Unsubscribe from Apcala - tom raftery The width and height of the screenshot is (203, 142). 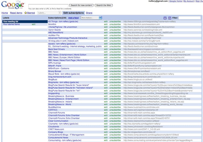click(x=115, y=44)
